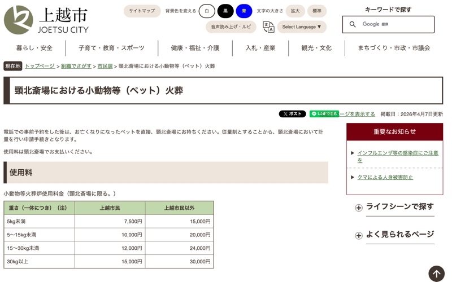Viewport: 452px width, 282px height.
Task: Enlarge text with 拡大 button
Action: pos(295,11)
